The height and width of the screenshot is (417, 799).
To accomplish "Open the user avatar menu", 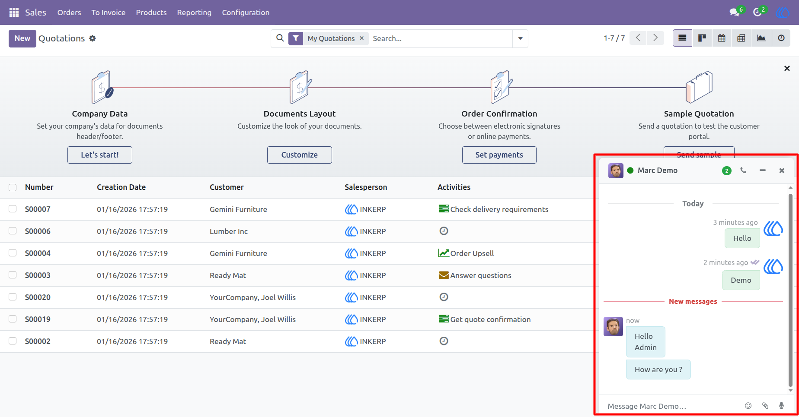I will point(782,13).
